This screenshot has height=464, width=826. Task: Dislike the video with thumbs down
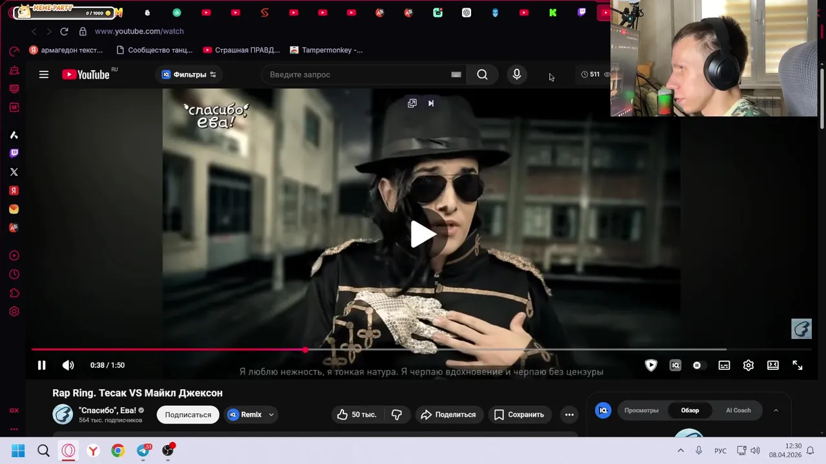397,415
